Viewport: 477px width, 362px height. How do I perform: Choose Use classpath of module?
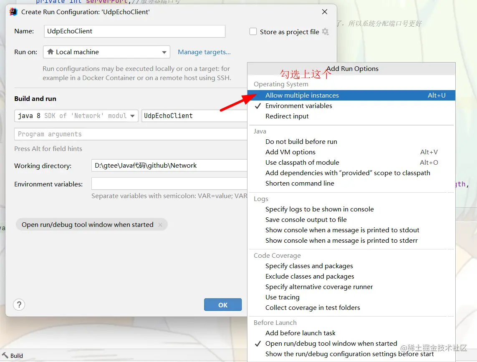(x=351, y=162)
